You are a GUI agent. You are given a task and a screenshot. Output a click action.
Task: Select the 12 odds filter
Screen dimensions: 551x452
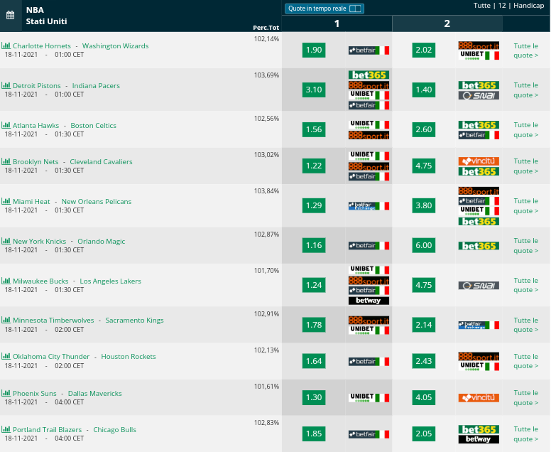click(502, 6)
